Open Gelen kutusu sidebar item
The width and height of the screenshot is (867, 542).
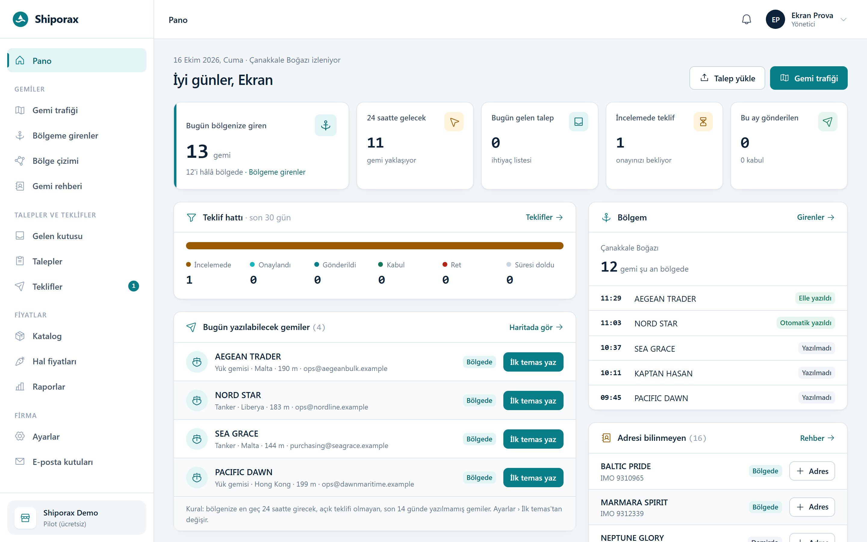pyautogui.click(x=77, y=236)
